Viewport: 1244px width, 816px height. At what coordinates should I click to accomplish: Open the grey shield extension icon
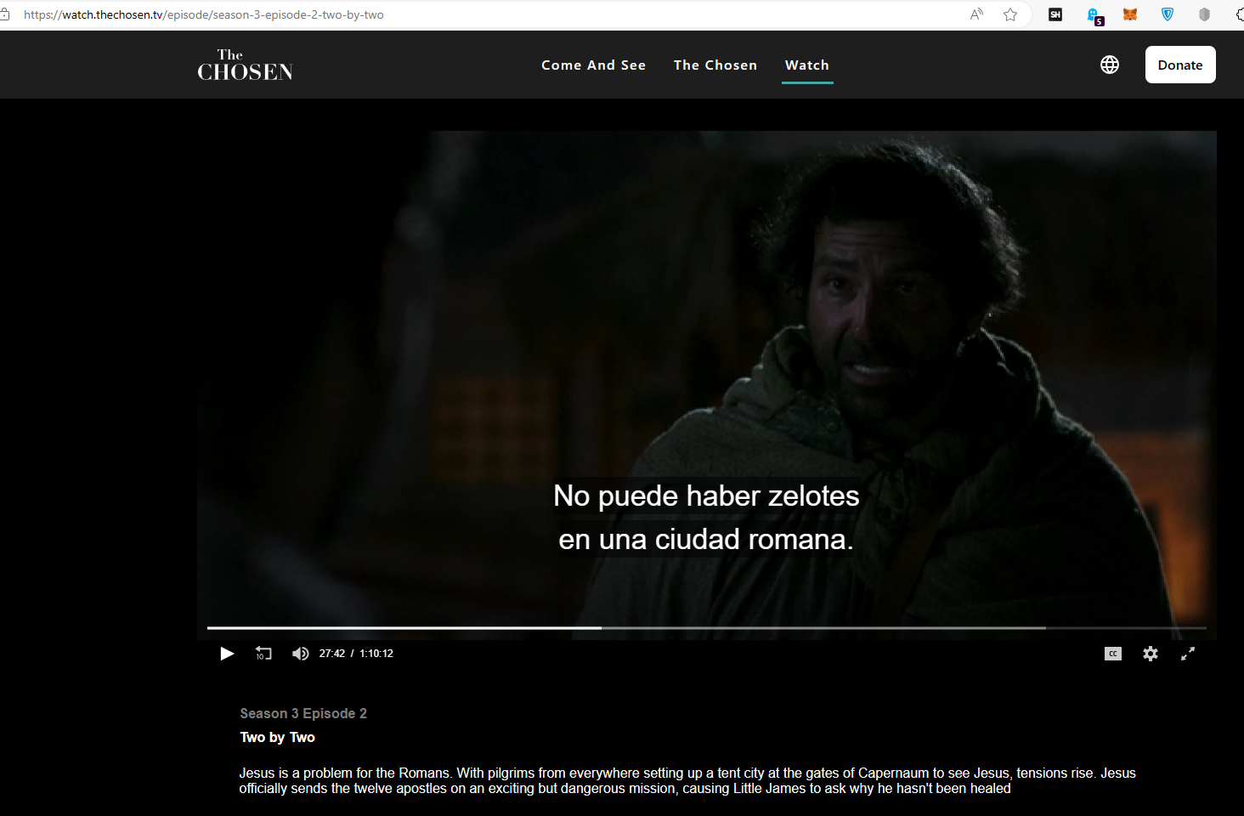pos(1204,14)
